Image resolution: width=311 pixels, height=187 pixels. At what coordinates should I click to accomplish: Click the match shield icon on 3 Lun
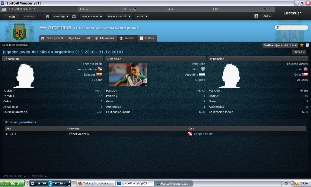135,9
